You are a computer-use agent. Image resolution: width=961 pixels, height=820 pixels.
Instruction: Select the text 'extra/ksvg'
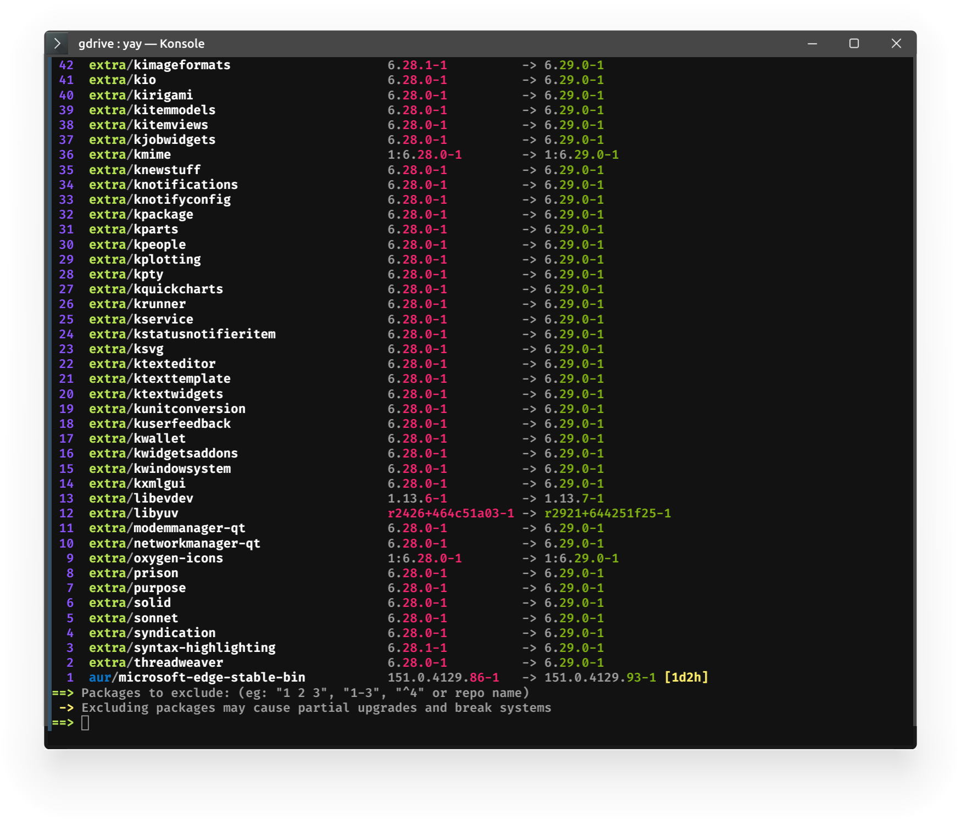[126, 349]
